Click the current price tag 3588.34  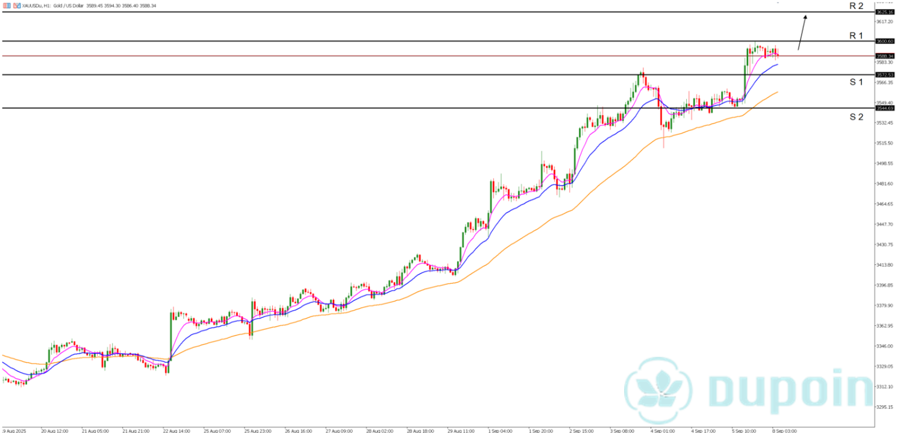tap(885, 56)
